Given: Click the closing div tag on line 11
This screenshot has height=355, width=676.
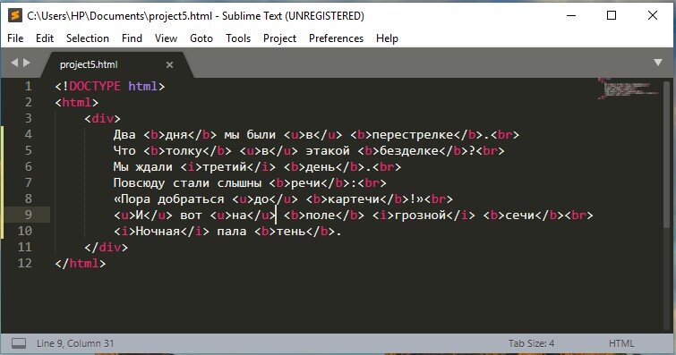Looking at the screenshot, I should (107, 248).
